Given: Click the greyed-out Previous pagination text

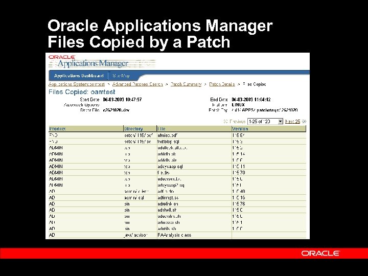Looking at the screenshot, I should pyautogui.click(x=238, y=121).
